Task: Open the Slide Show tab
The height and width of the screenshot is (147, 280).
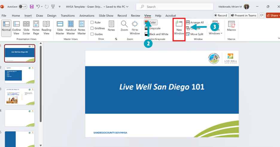Action: click(x=106, y=16)
